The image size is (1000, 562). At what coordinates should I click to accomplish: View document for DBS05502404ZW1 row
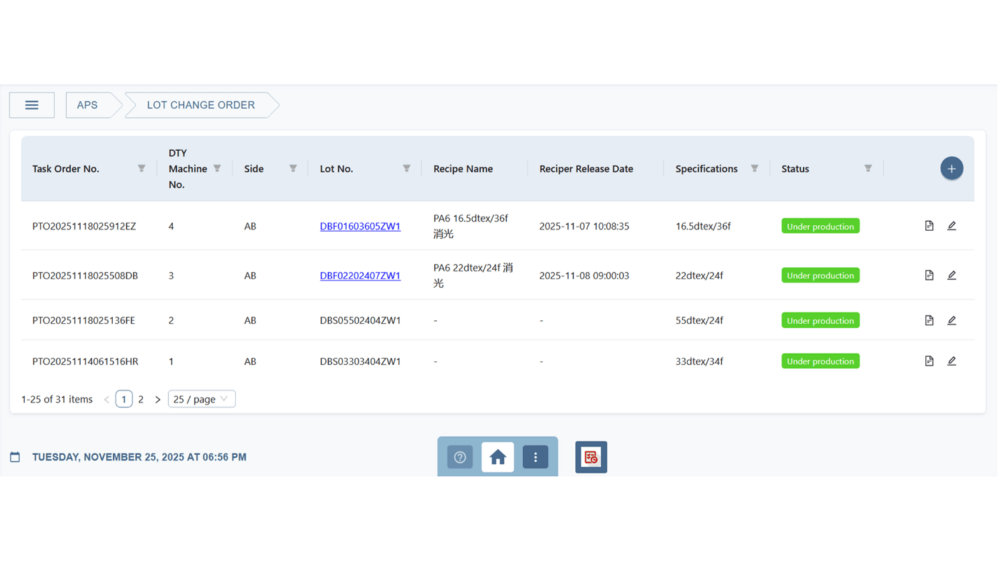point(929,320)
